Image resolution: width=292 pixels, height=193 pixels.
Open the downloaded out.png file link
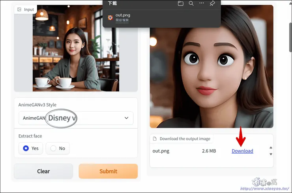(x=122, y=20)
